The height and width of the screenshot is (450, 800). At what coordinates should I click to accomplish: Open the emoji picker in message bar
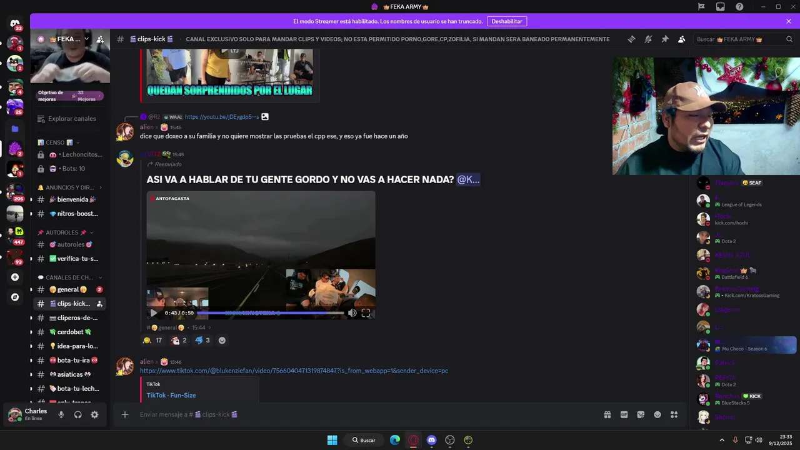[657, 414]
